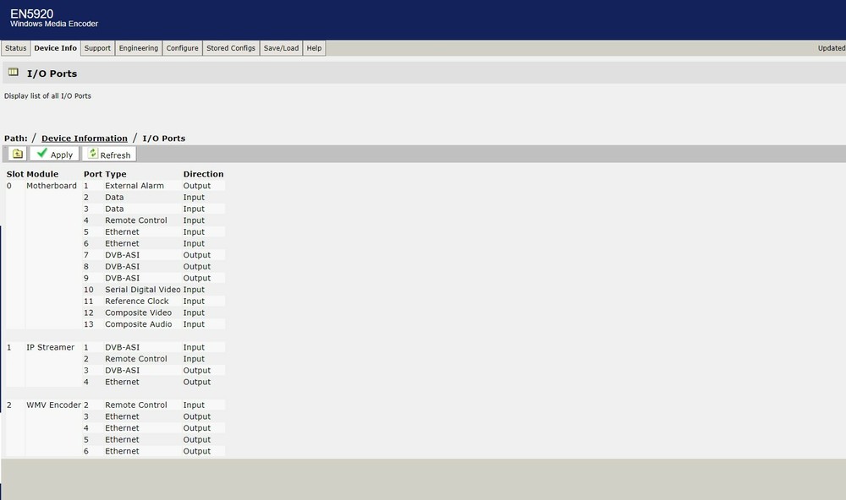Viewport: 846px width, 500px height.
Task: Click the Type column header
Action: tap(115, 174)
